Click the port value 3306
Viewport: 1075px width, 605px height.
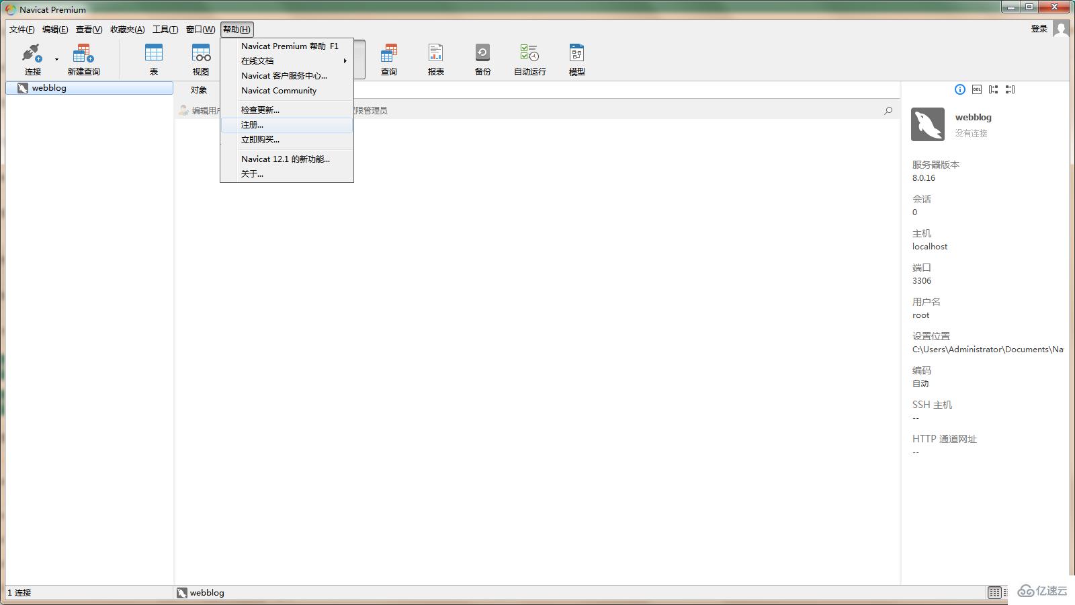tap(922, 281)
